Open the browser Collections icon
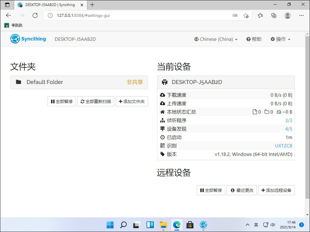Screen dimensions: 310x232 pyautogui.click(x=274, y=15)
